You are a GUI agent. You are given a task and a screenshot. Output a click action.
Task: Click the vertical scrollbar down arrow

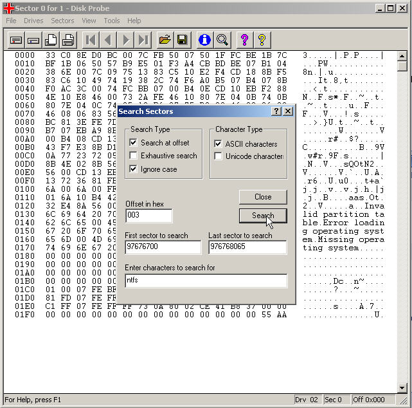402,388
